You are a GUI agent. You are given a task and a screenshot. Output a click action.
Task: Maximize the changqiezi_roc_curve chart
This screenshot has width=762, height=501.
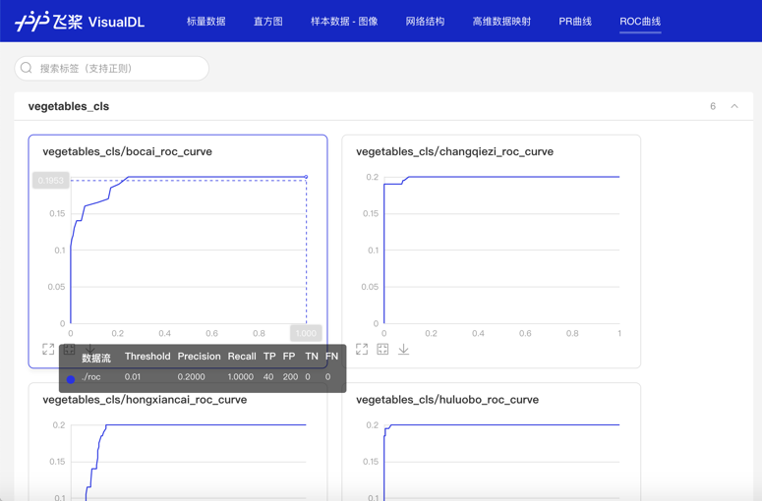[x=362, y=349]
